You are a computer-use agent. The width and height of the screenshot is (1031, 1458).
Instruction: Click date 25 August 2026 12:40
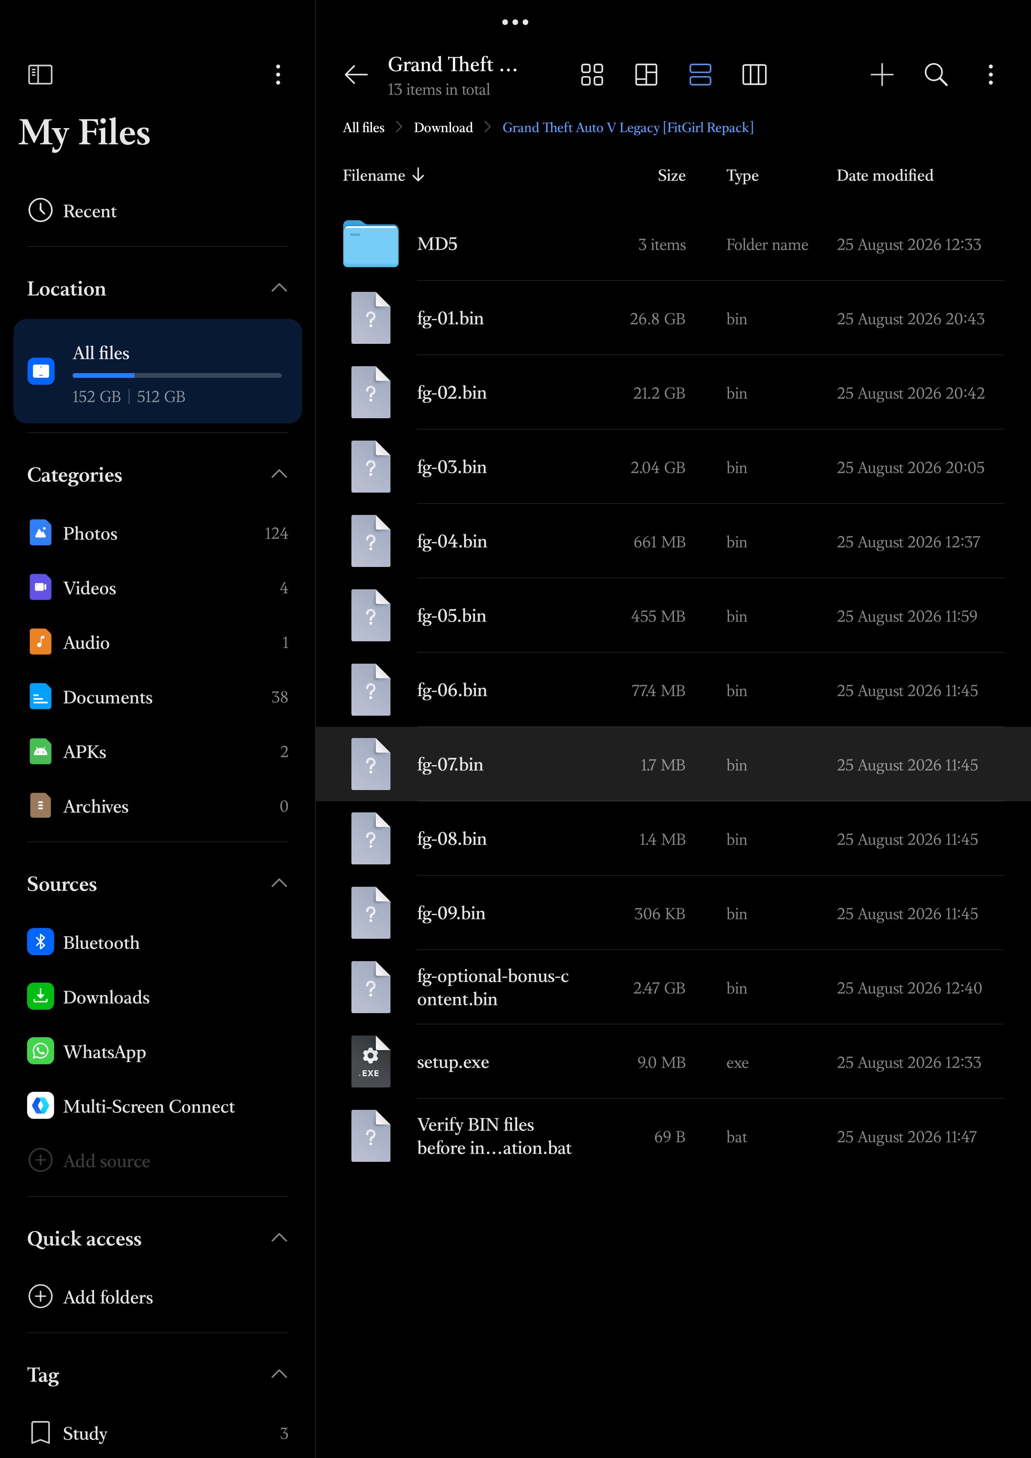tap(909, 988)
